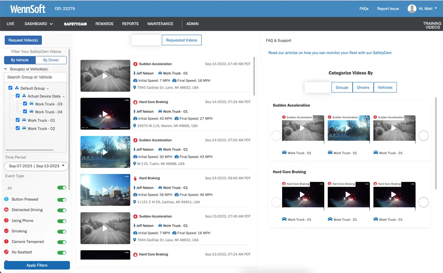Open the DASHBOARD dropdown menu

[x=39, y=24]
